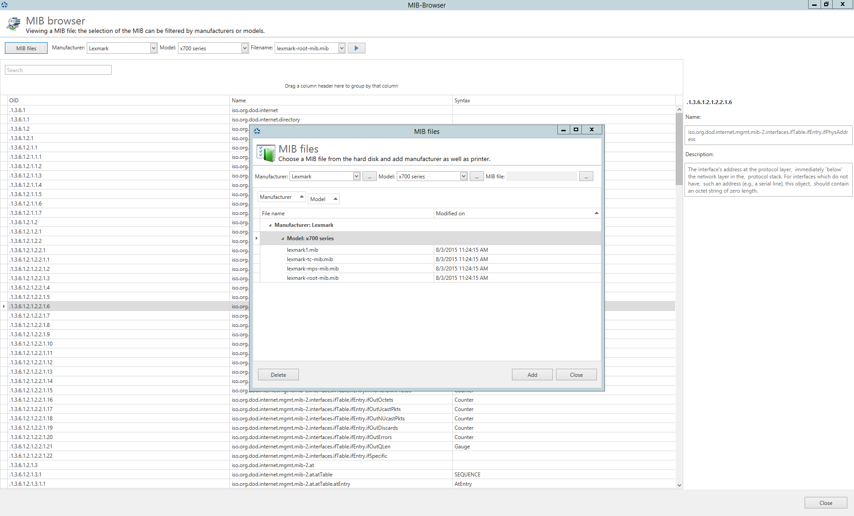This screenshot has height=516, width=854.
Task: Click the MIB files dialog book icon
Action: [266, 153]
